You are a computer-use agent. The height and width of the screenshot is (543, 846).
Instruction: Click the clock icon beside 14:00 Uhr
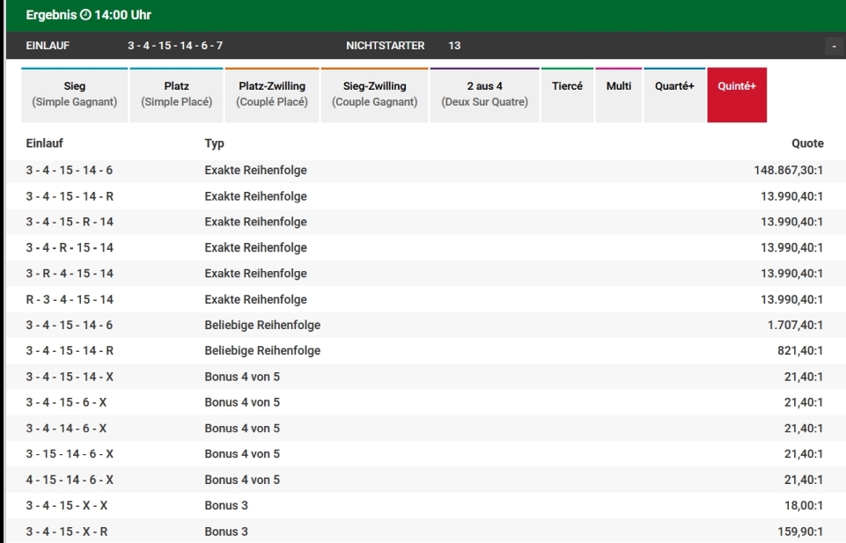pos(85,15)
